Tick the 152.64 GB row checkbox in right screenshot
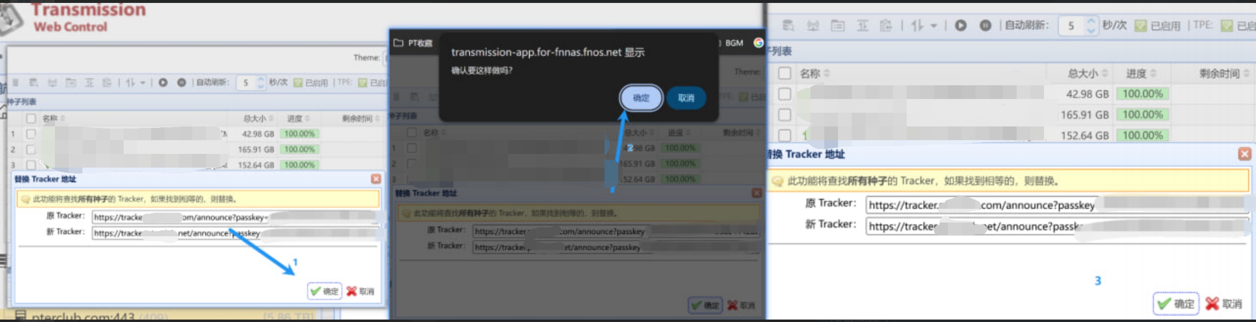Viewport: 1256px width, 322px height. pyautogui.click(x=785, y=135)
